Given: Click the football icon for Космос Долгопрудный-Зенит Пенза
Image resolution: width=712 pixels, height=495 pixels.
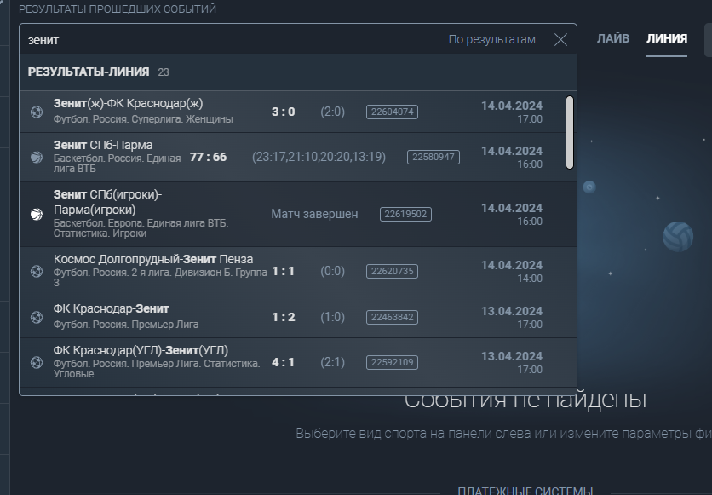Looking at the screenshot, I should [x=37, y=271].
